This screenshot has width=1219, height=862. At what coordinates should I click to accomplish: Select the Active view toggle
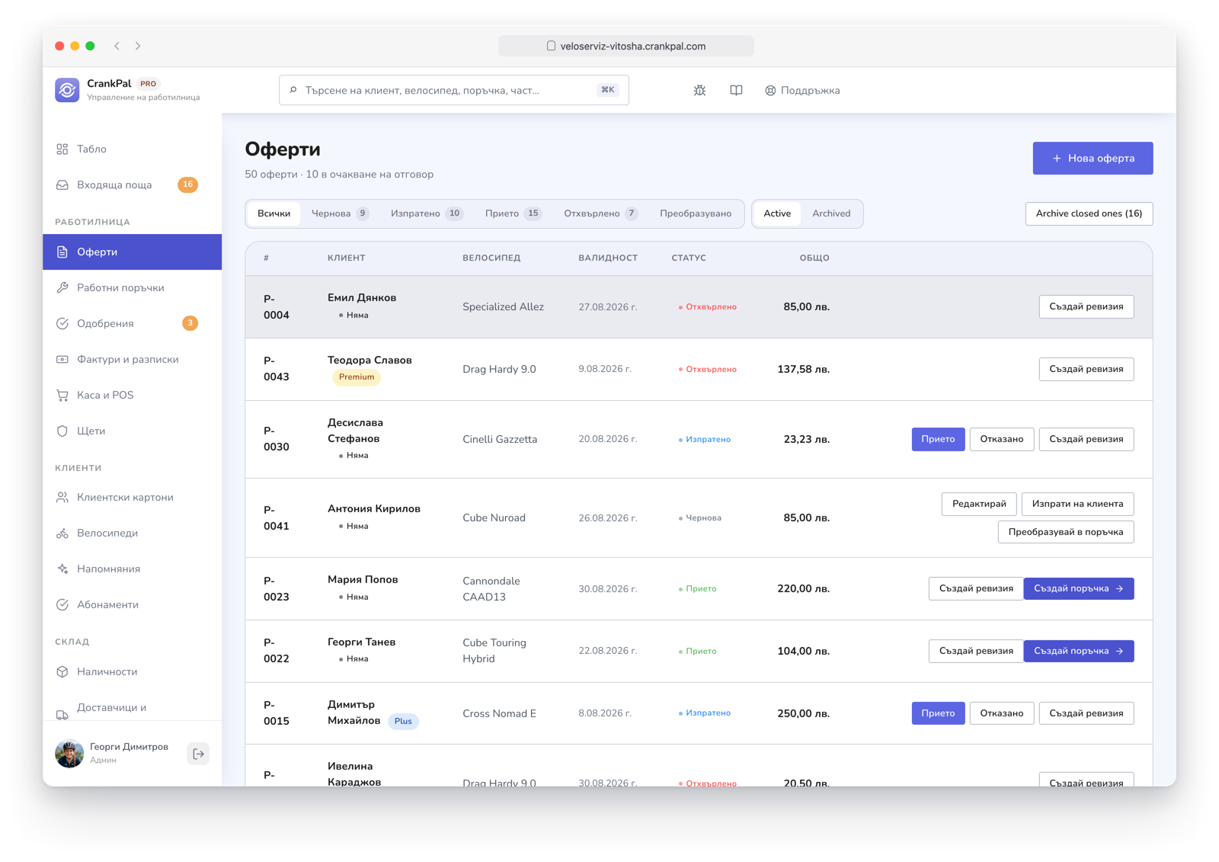pyautogui.click(x=777, y=213)
